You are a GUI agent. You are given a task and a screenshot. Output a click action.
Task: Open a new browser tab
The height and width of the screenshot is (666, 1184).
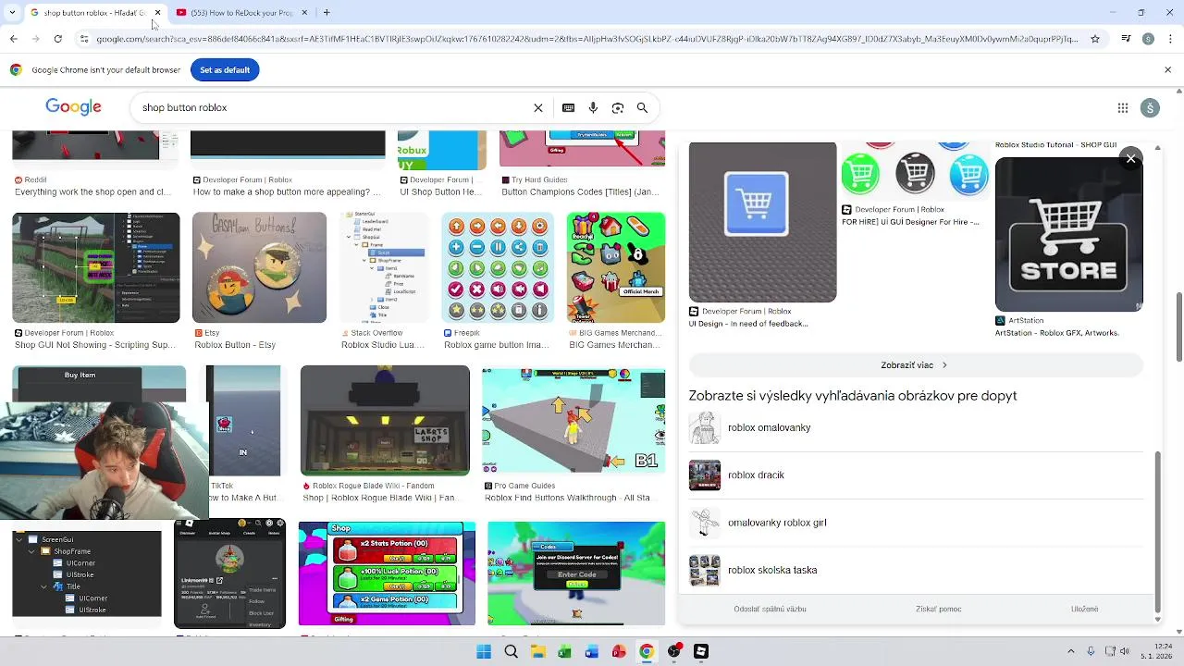(327, 13)
